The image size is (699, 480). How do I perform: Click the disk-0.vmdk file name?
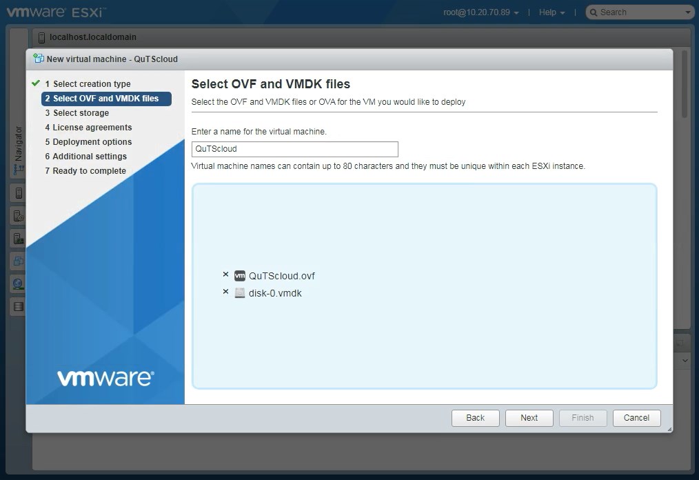pos(275,293)
